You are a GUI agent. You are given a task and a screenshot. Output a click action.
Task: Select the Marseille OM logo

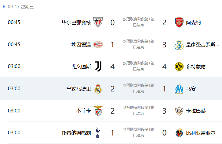tap(179, 89)
